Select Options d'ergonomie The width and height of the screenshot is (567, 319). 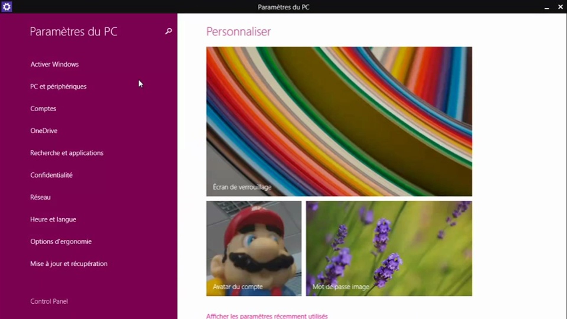[x=61, y=241]
